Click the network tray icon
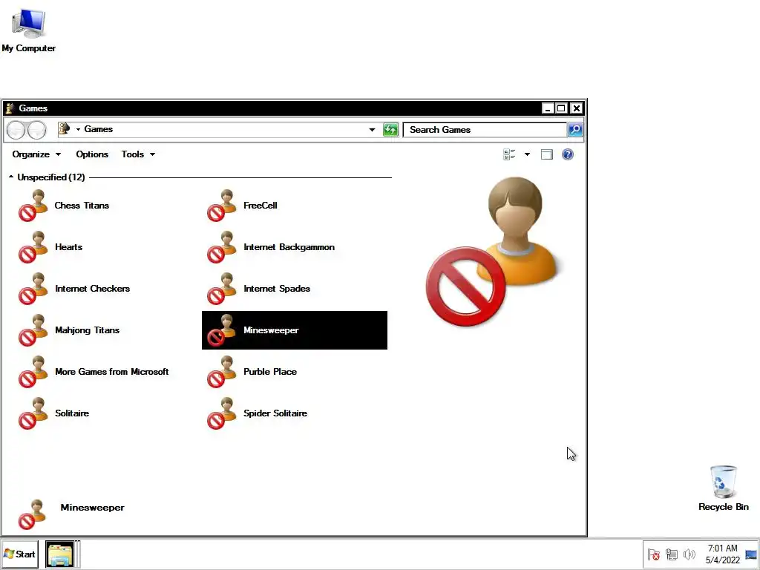760x570 pixels. click(x=671, y=554)
